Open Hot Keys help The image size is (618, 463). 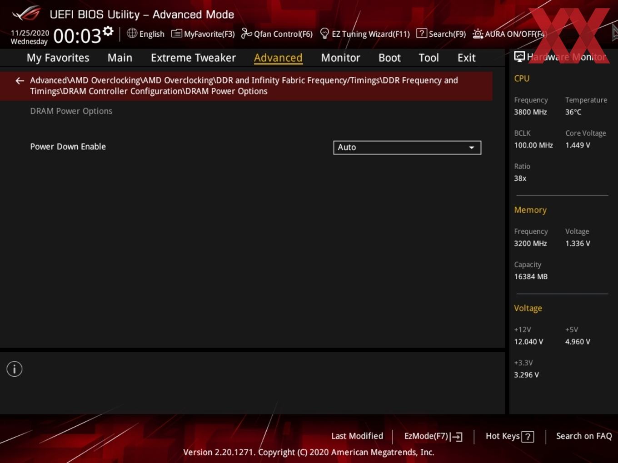[509, 436]
